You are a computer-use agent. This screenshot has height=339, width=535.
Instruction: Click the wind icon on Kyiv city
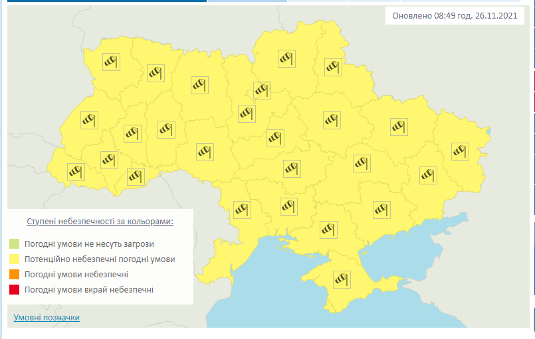[x=262, y=91]
